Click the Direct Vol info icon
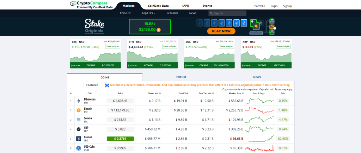This screenshot has height=153, width=361. 160,94
